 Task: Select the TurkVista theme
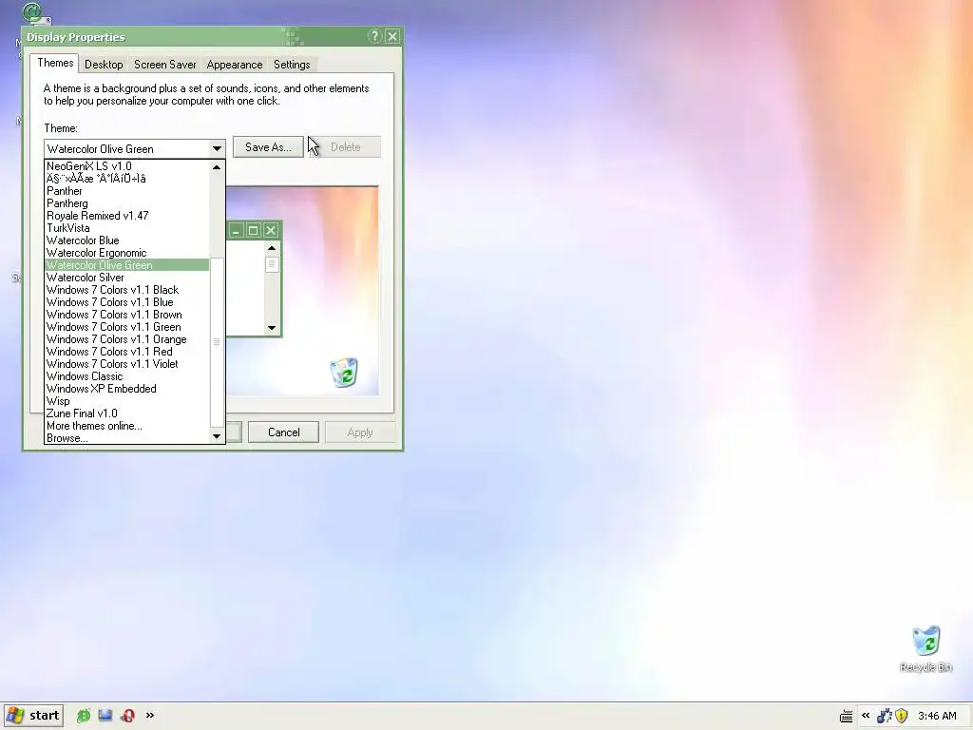pos(127,228)
